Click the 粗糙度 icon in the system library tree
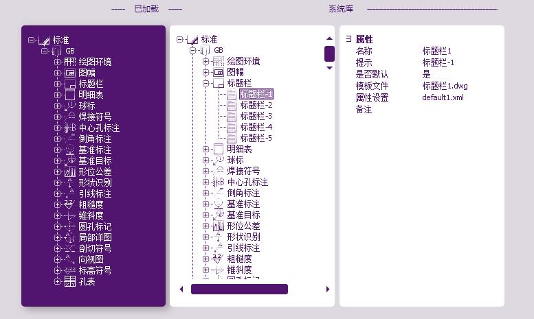Image resolution: width=534 pixels, height=319 pixels. pyautogui.click(x=219, y=259)
